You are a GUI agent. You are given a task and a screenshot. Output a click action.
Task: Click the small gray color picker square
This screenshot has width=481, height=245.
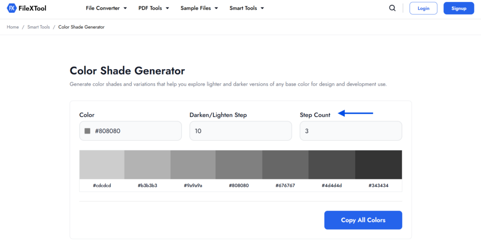click(87, 131)
